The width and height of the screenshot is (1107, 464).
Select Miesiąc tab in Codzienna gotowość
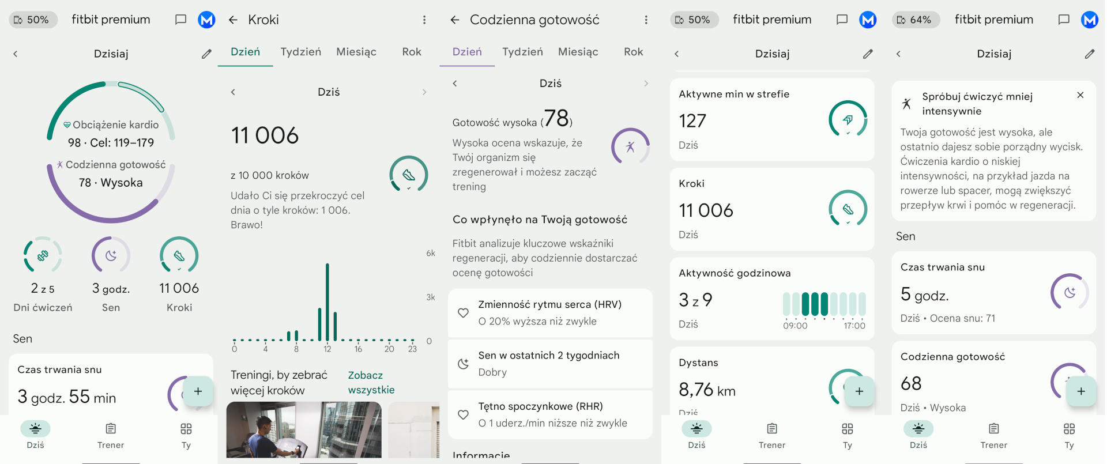(578, 52)
